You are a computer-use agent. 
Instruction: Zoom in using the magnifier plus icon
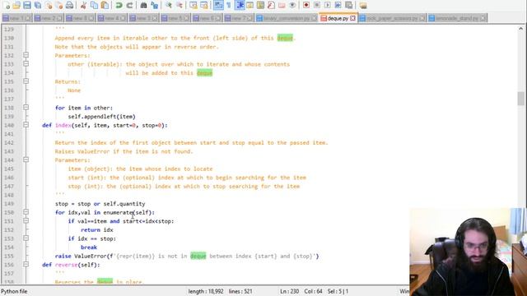[x=168, y=5]
